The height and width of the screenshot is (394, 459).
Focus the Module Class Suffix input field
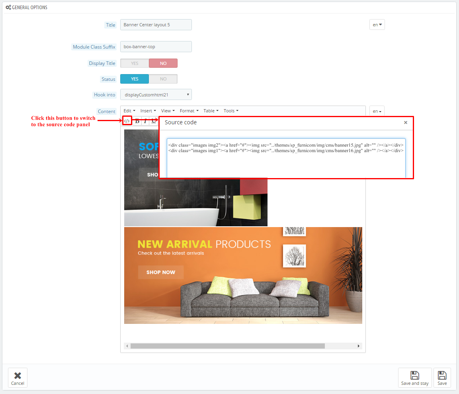(x=156, y=47)
